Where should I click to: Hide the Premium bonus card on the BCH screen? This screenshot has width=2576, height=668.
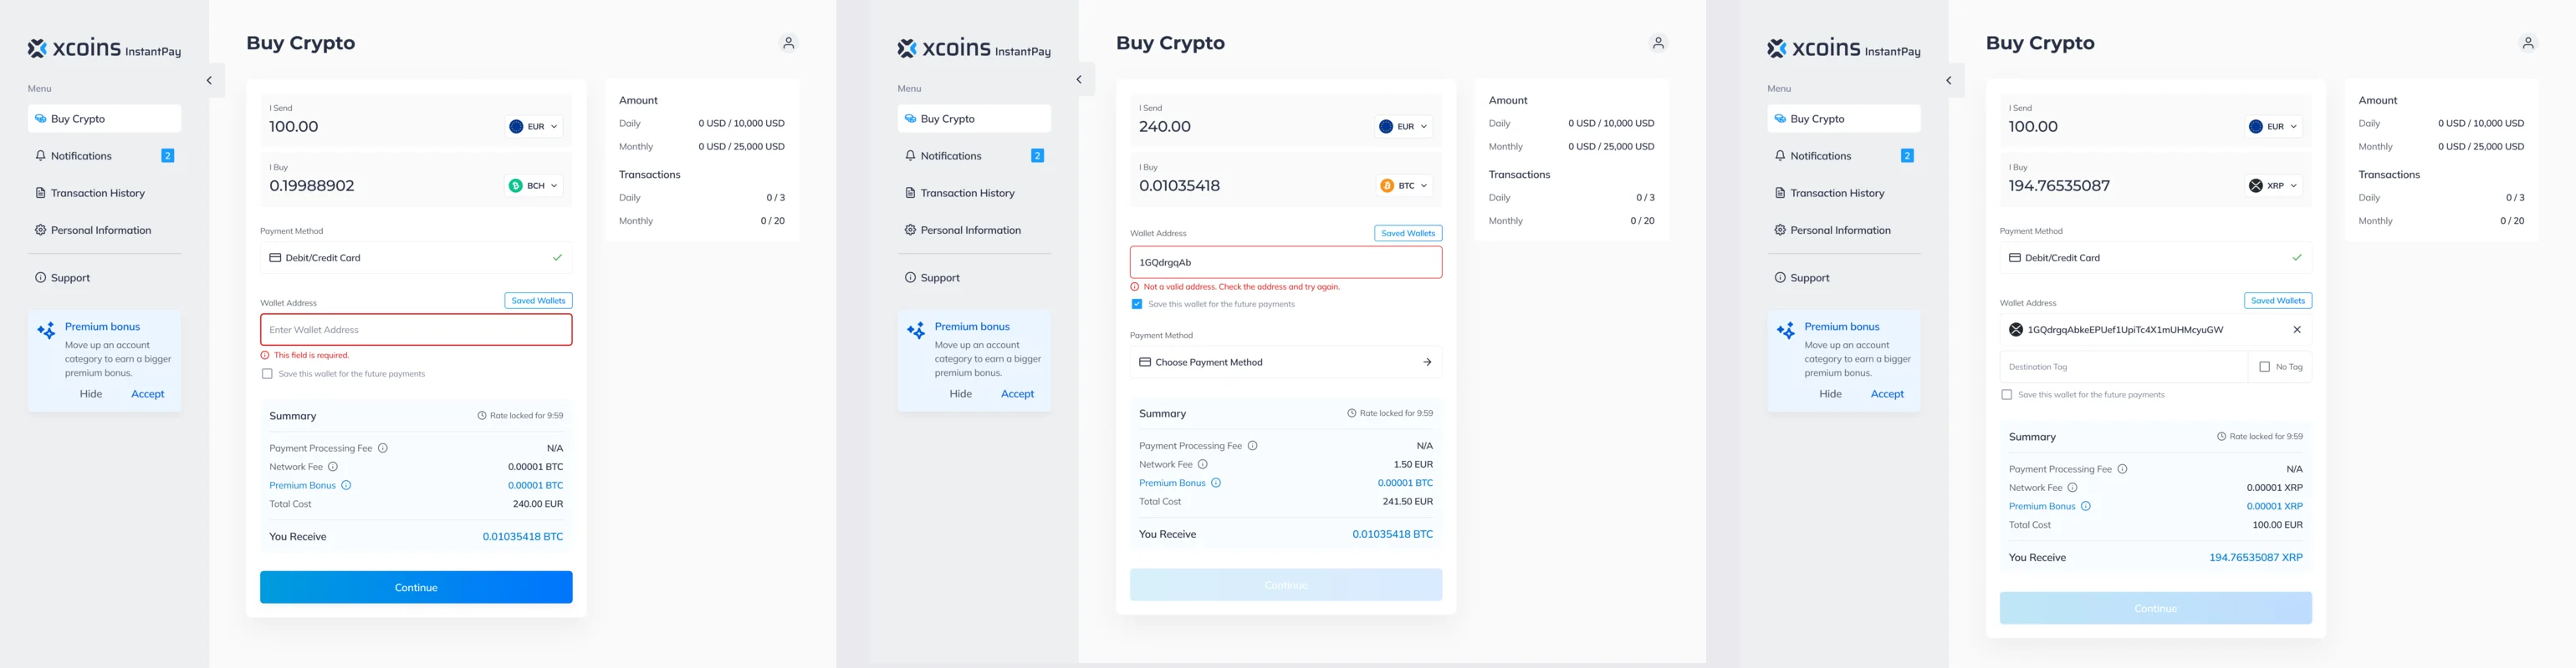[91, 394]
